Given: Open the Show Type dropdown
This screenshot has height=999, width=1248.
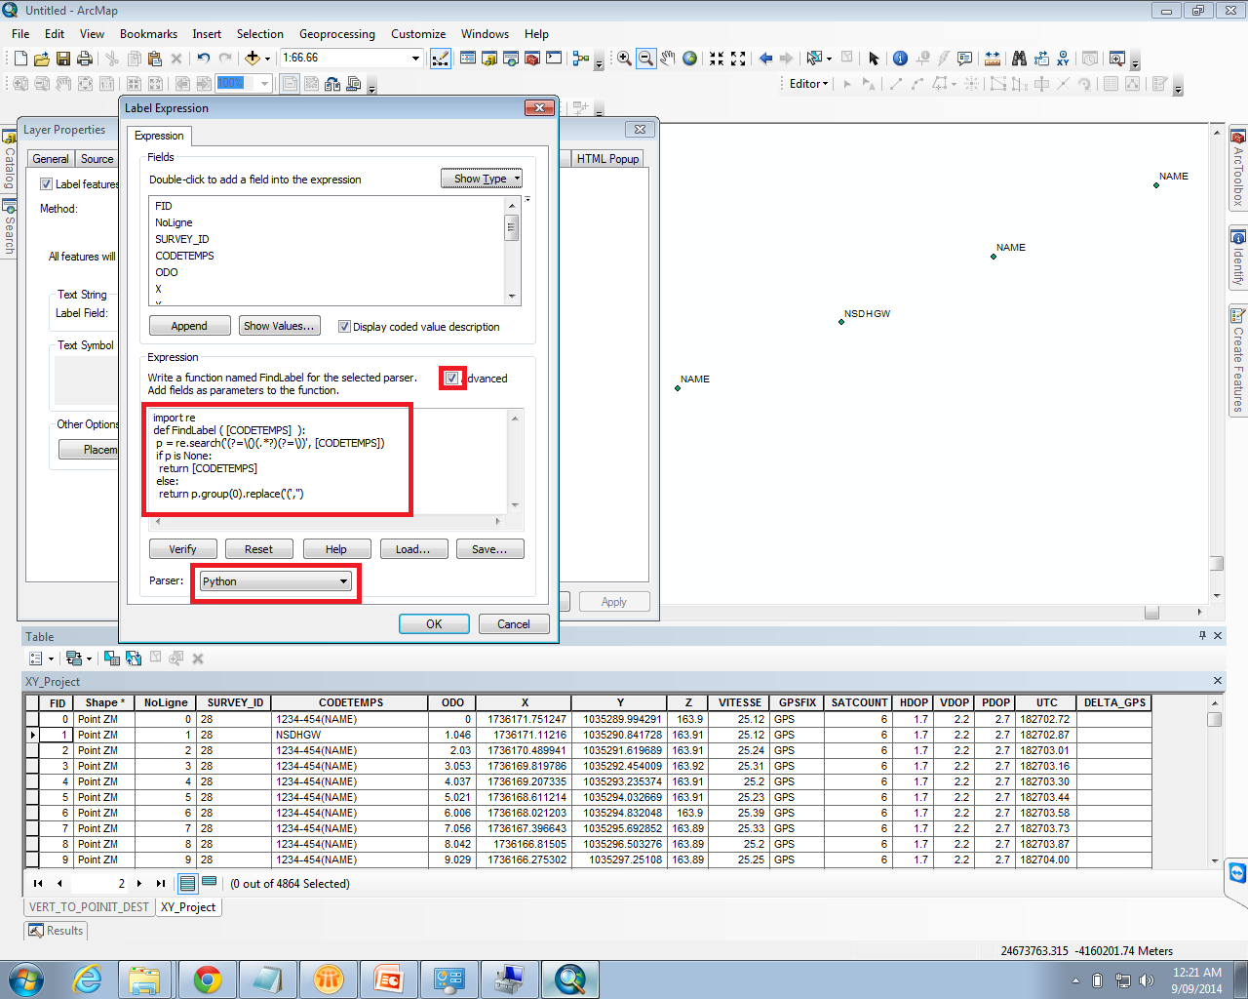Looking at the screenshot, I should [482, 179].
